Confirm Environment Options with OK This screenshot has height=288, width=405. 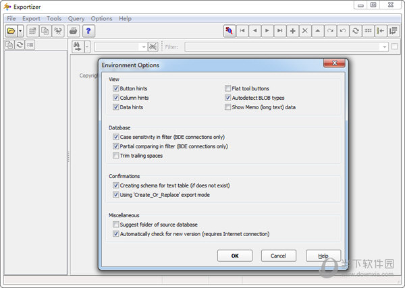pos(235,256)
